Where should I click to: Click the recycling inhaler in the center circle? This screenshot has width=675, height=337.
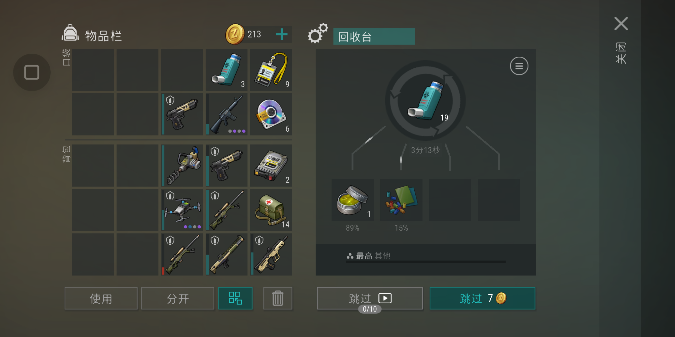[x=426, y=100]
